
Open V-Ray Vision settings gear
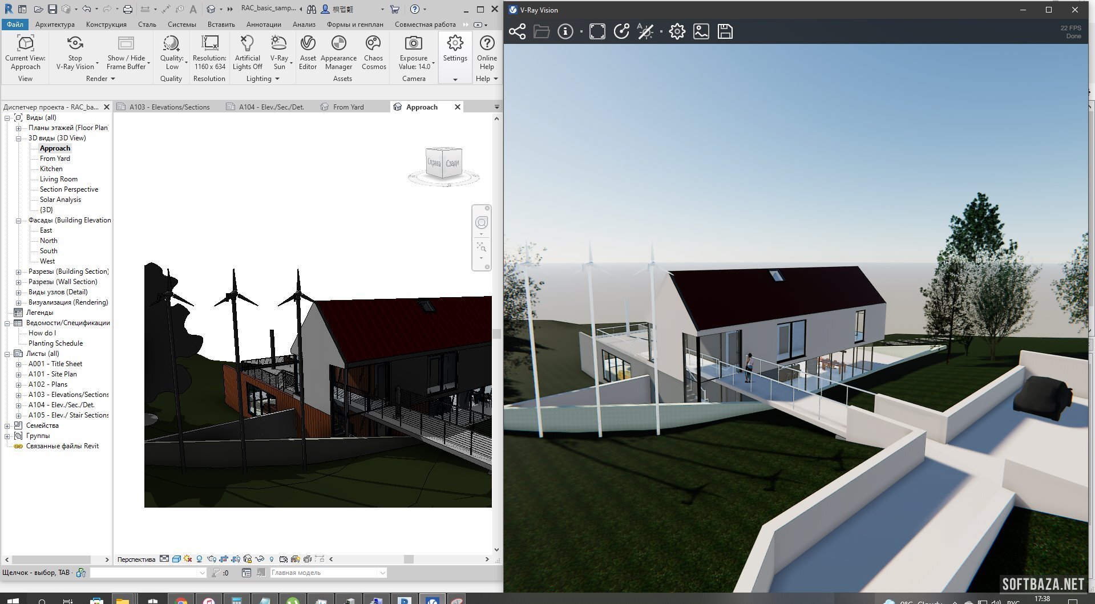677,32
